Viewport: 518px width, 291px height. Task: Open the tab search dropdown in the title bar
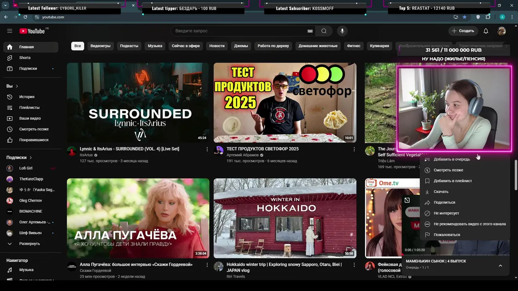point(6,6)
